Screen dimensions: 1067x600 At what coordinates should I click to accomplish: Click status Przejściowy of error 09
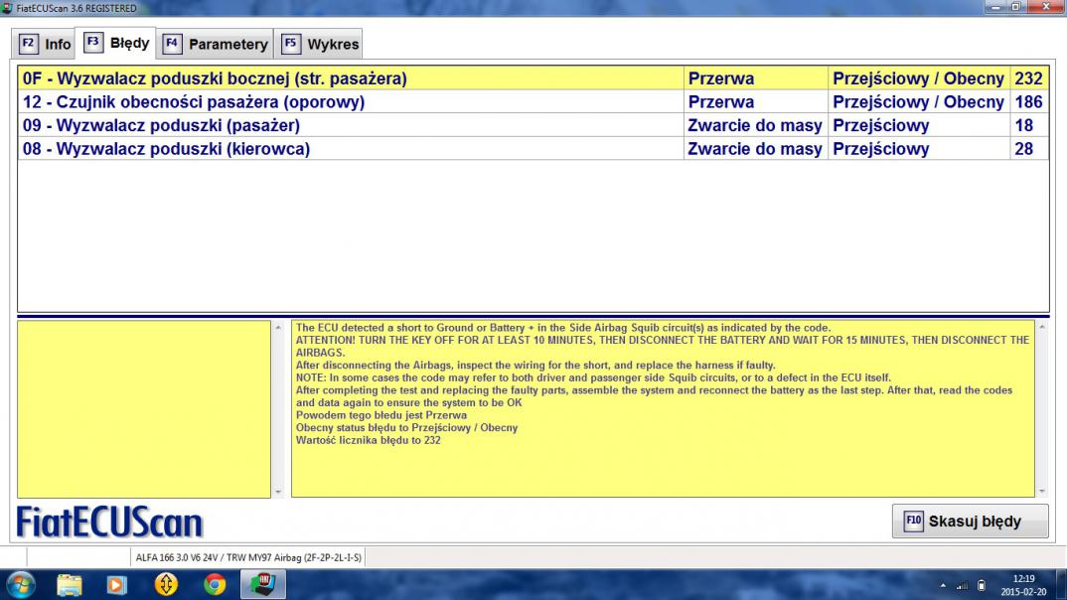point(918,125)
